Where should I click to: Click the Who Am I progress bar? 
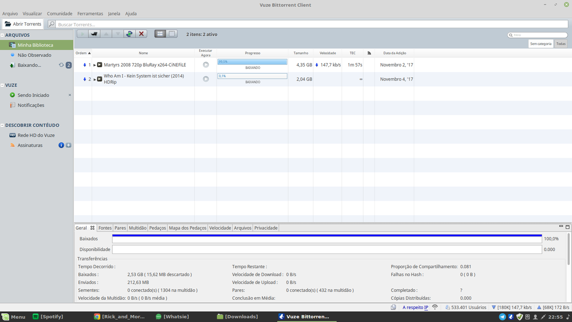[x=252, y=76]
